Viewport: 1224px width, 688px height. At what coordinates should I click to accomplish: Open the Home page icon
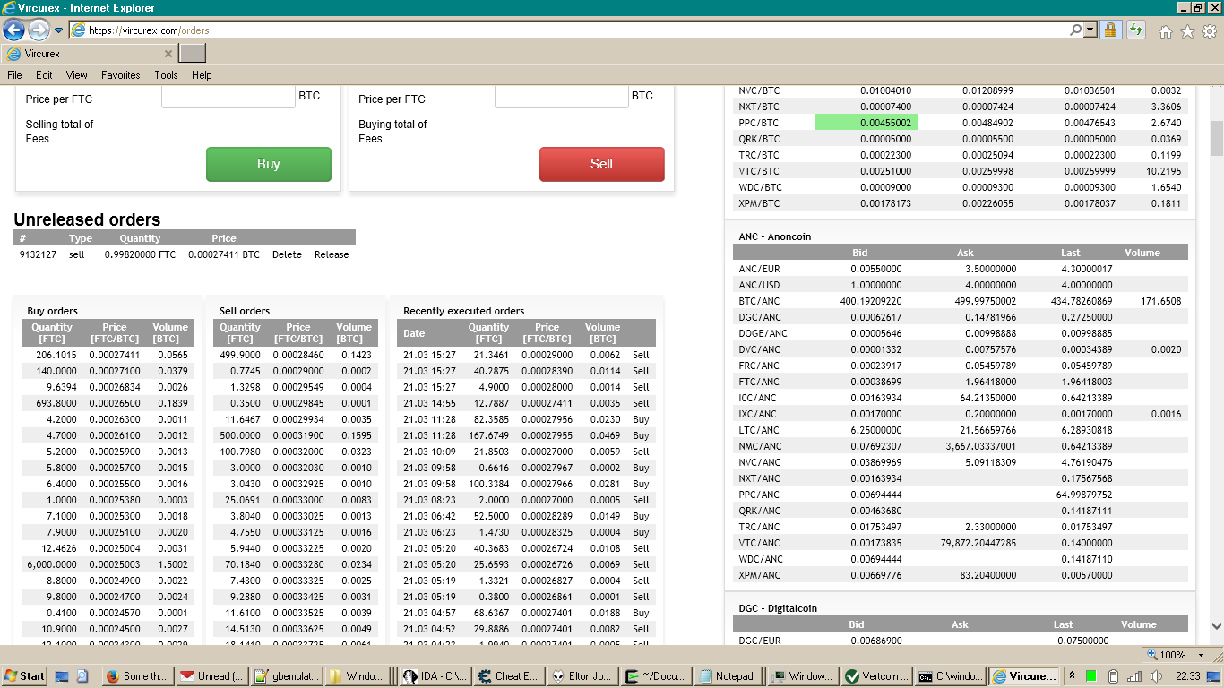1166,31
